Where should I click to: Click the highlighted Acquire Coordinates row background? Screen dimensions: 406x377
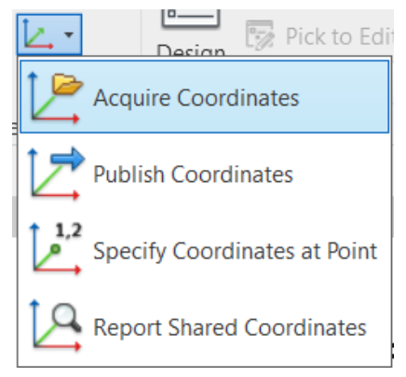tap(204, 97)
